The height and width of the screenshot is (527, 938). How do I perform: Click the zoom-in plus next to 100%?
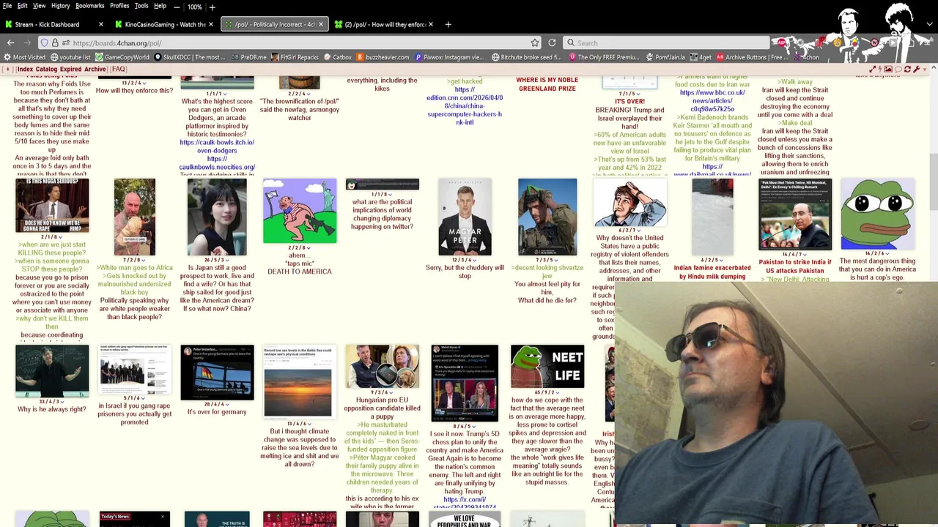point(213,7)
